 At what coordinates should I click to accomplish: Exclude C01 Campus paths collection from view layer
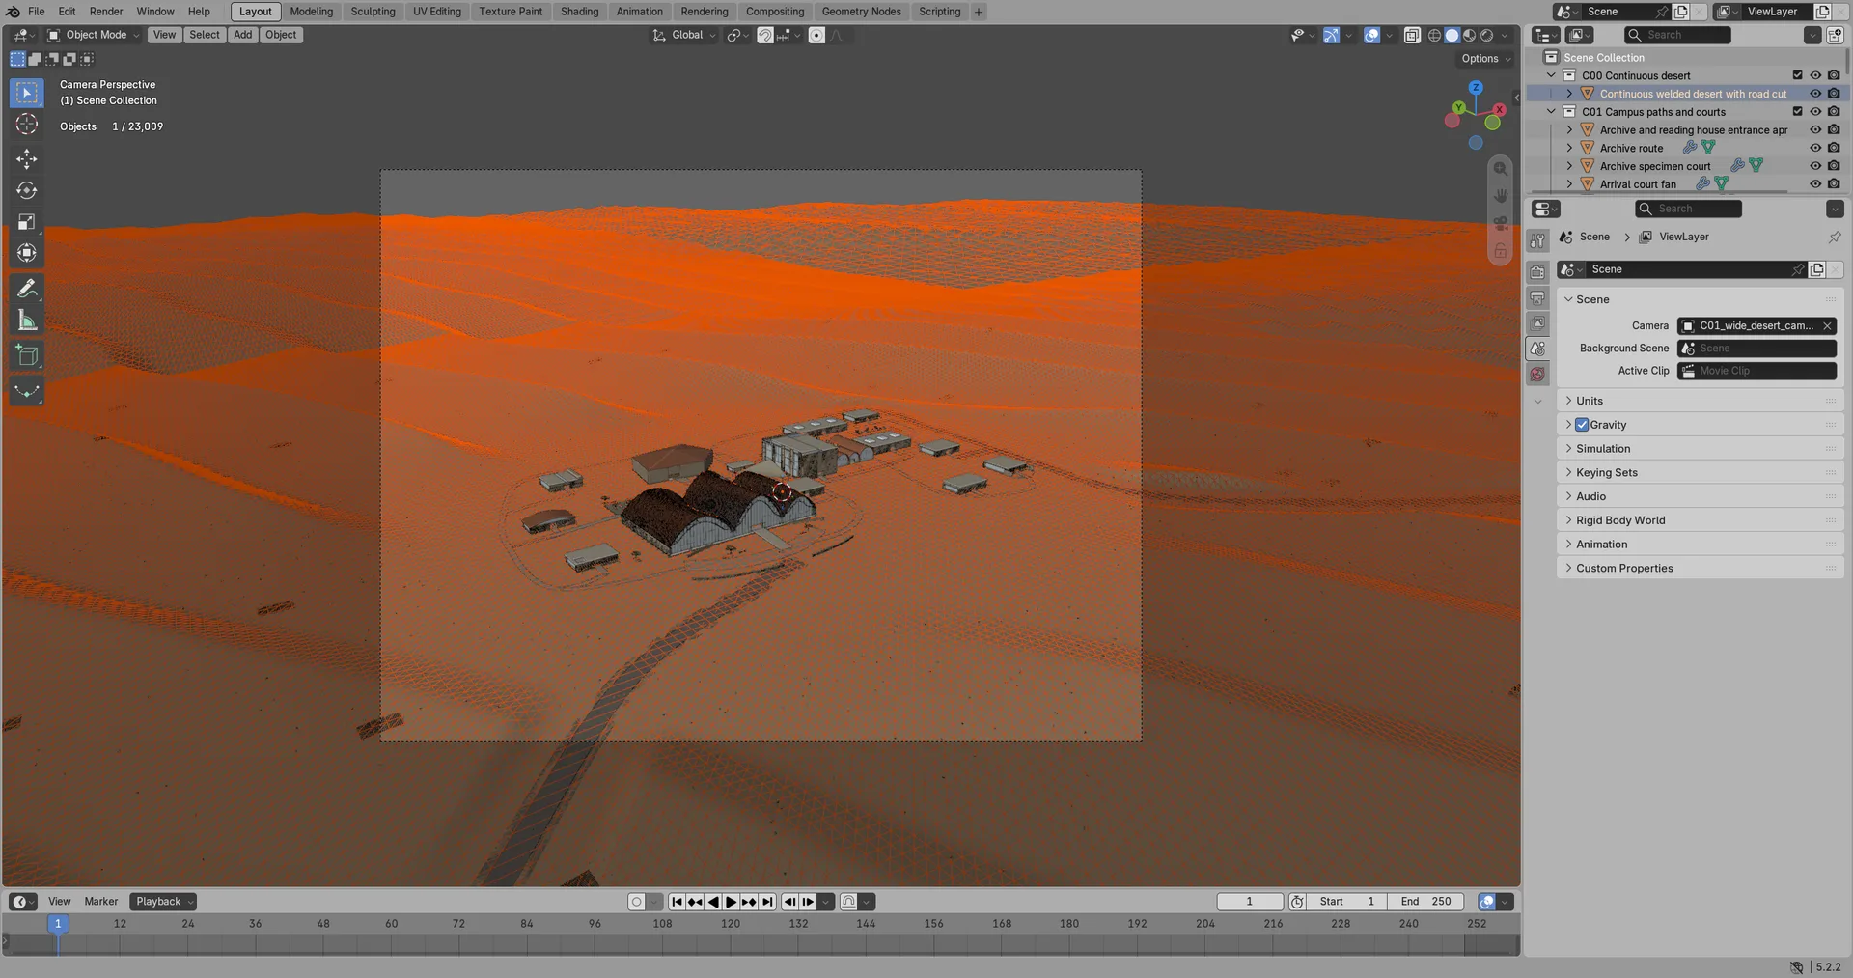[1797, 112]
